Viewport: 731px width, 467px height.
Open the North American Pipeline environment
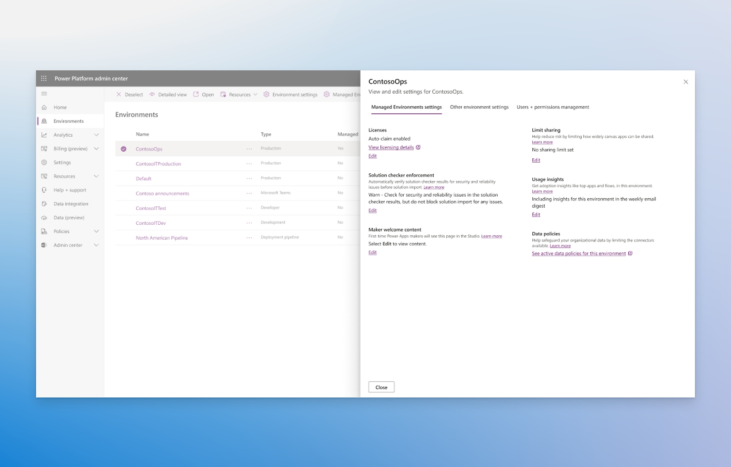point(162,238)
